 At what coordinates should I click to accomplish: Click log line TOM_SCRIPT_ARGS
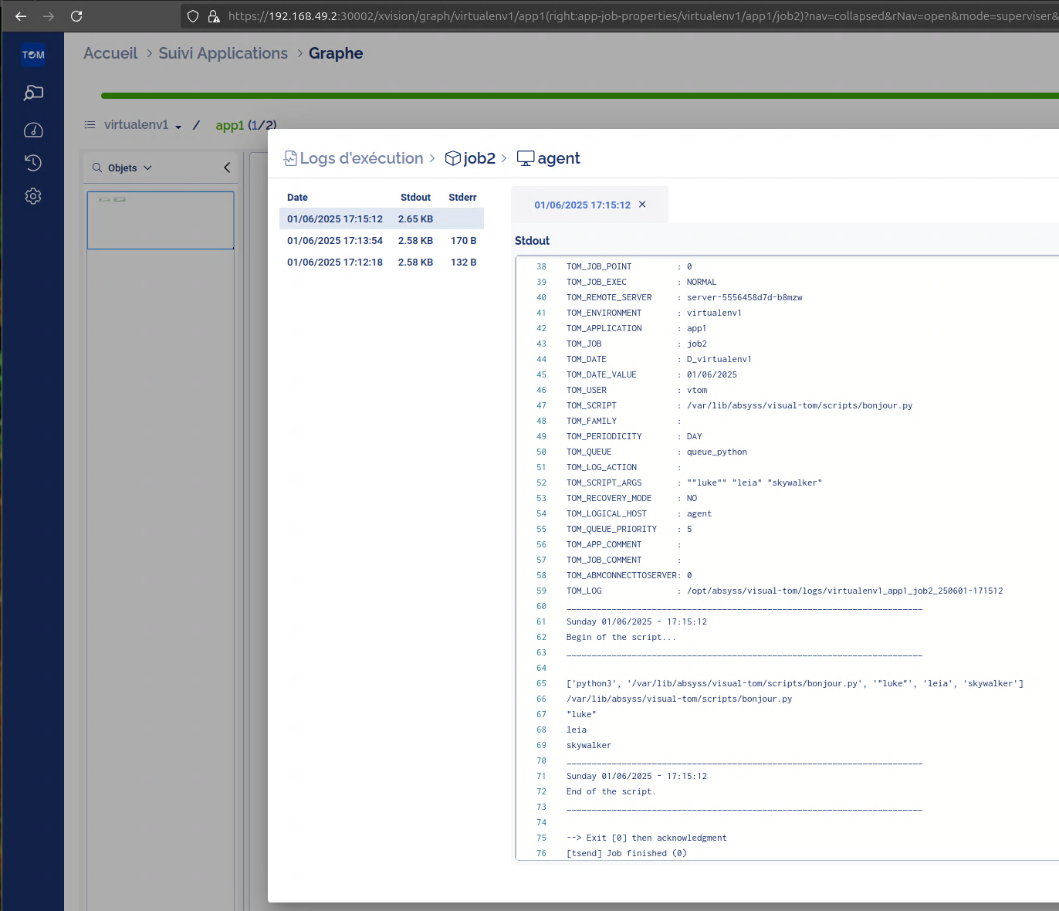click(x=694, y=483)
